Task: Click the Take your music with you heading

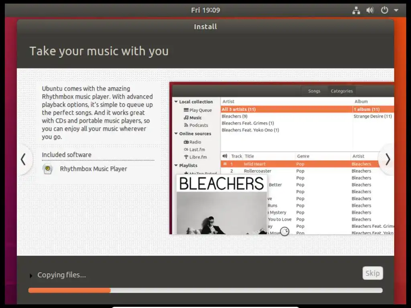Action: coord(99,51)
